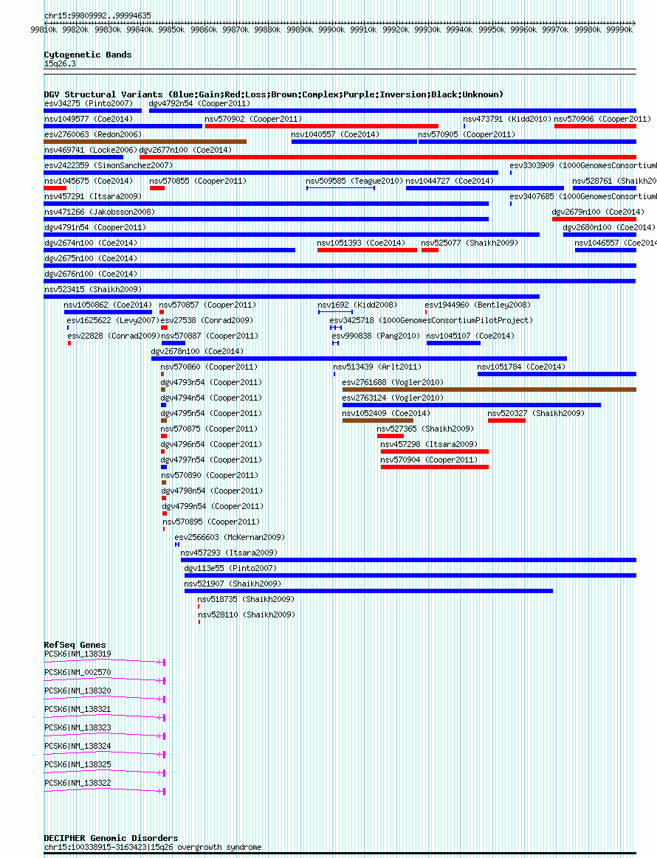Select esv3425718 1000GenomesConsortiumPilotProject label
657x858 pixels.
[431, 320]
